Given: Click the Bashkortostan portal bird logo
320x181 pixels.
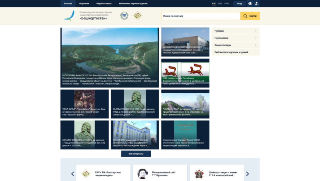Looking at the screenshot, I should [69, 16].
